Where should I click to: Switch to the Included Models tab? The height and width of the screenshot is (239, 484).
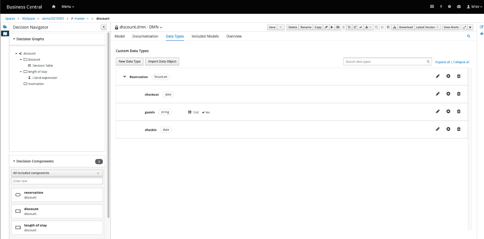pos(205,36)
